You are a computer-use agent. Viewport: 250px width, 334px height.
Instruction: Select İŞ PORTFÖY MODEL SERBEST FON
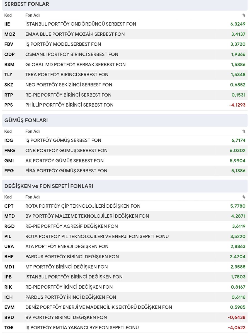click(63, 44)
